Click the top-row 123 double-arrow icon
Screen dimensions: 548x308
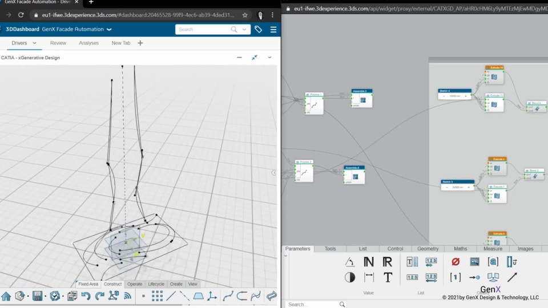[x=431, y=262]
